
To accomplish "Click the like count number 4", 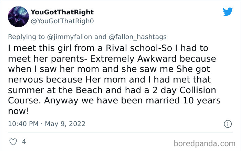I will (24, 141).
